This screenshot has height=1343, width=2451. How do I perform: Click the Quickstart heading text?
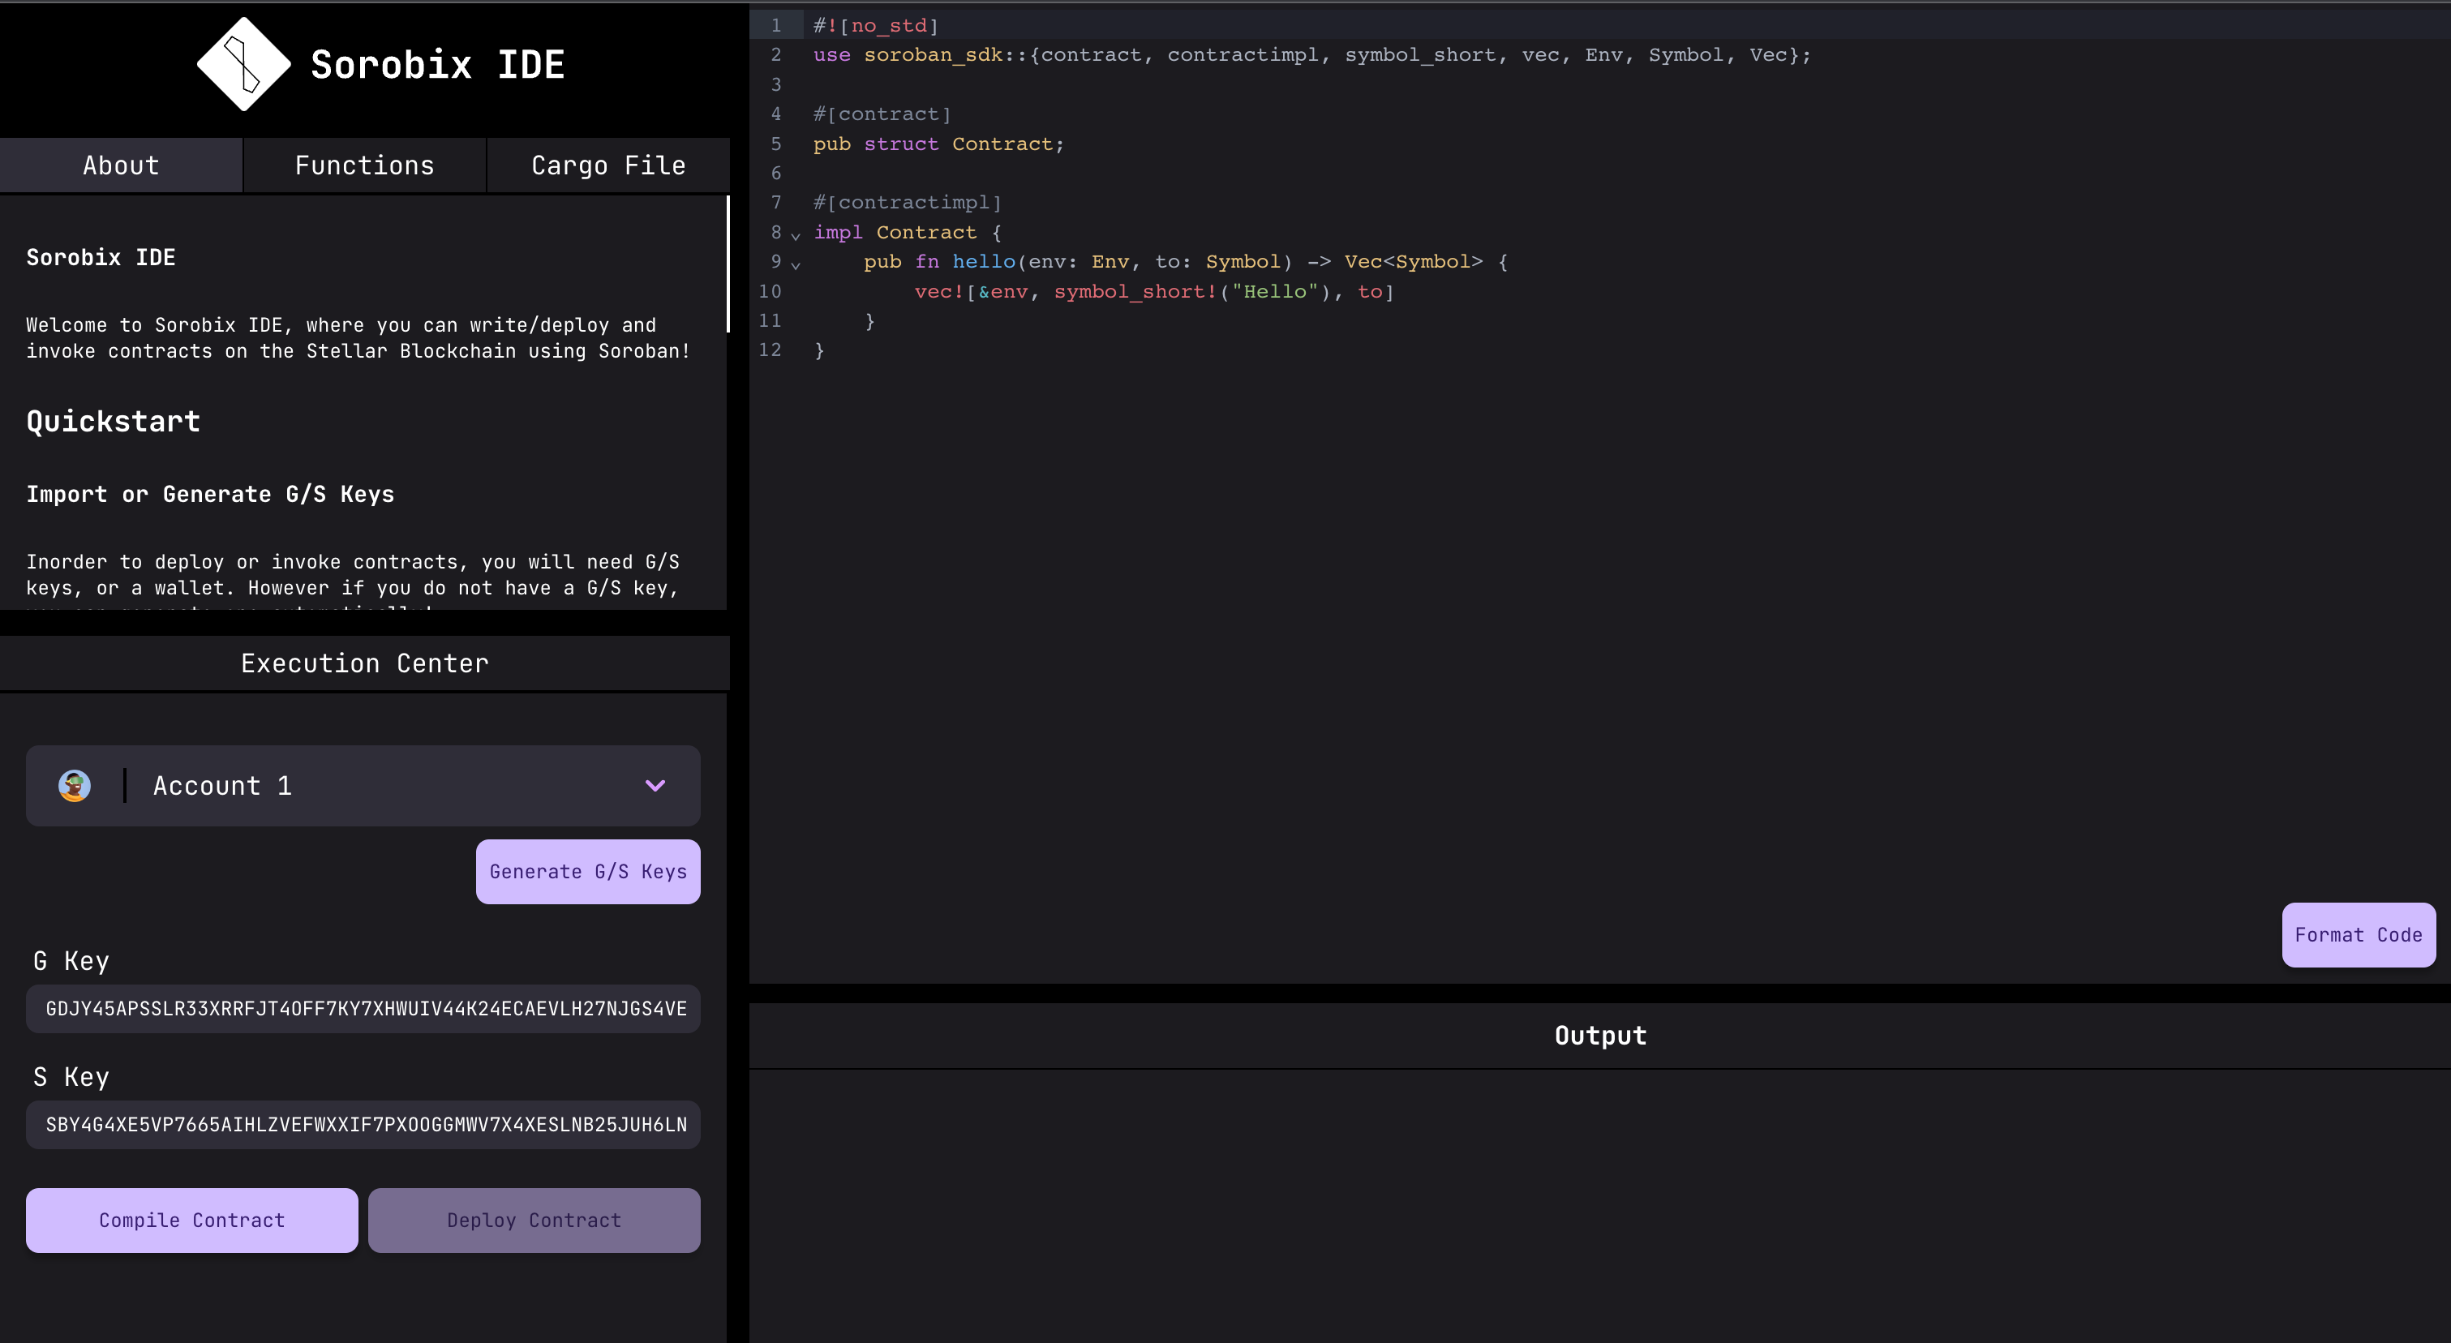coord(112,422)
